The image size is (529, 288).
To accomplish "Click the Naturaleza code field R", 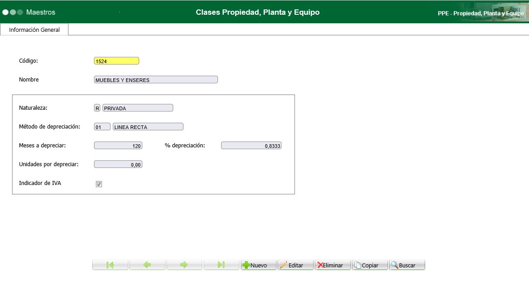I will click(97, 108).
